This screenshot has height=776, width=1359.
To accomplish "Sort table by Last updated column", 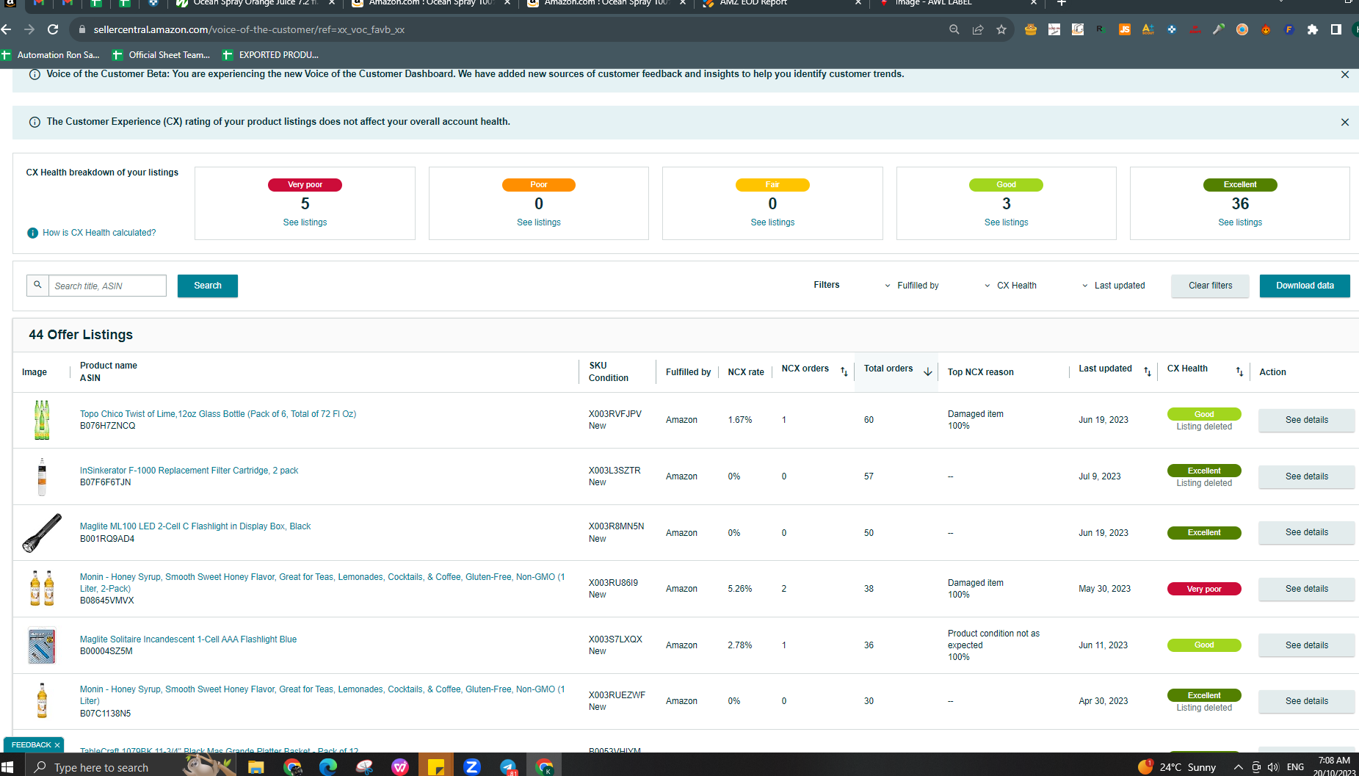I will [x=1148, y=371].
